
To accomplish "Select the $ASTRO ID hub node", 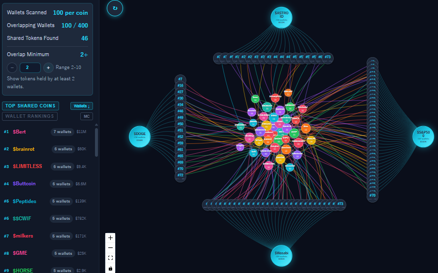I will 282,17.
